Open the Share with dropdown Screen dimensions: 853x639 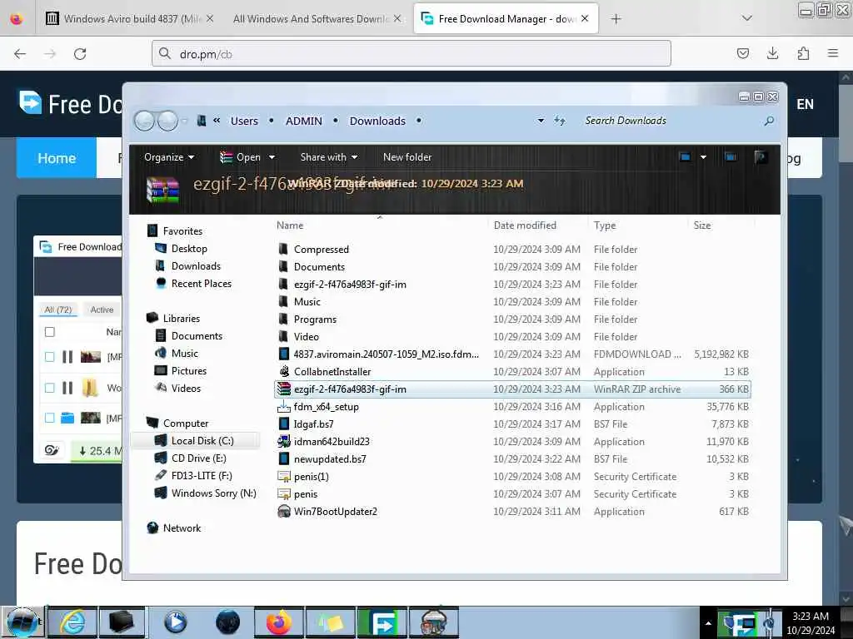point(328,157)
